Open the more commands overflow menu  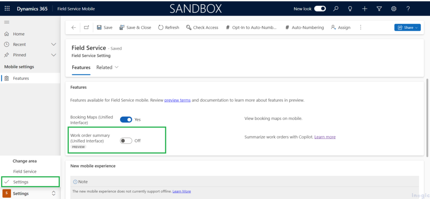pos(360,28)
